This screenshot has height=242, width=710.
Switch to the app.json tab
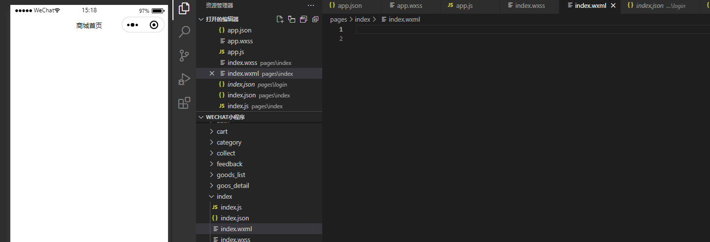(x=352, y=6)
